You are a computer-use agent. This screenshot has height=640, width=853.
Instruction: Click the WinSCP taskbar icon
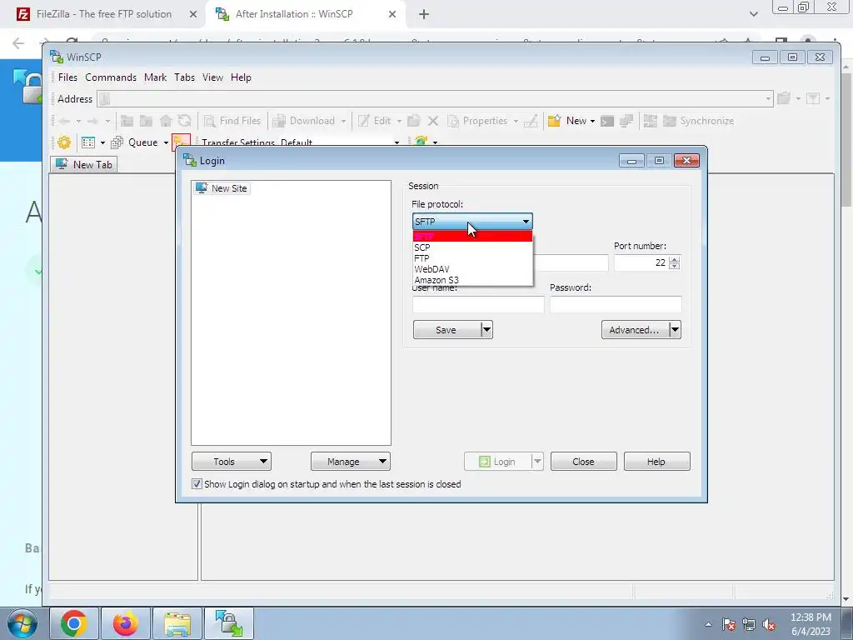pyautogui.click(x=228, y=623)
